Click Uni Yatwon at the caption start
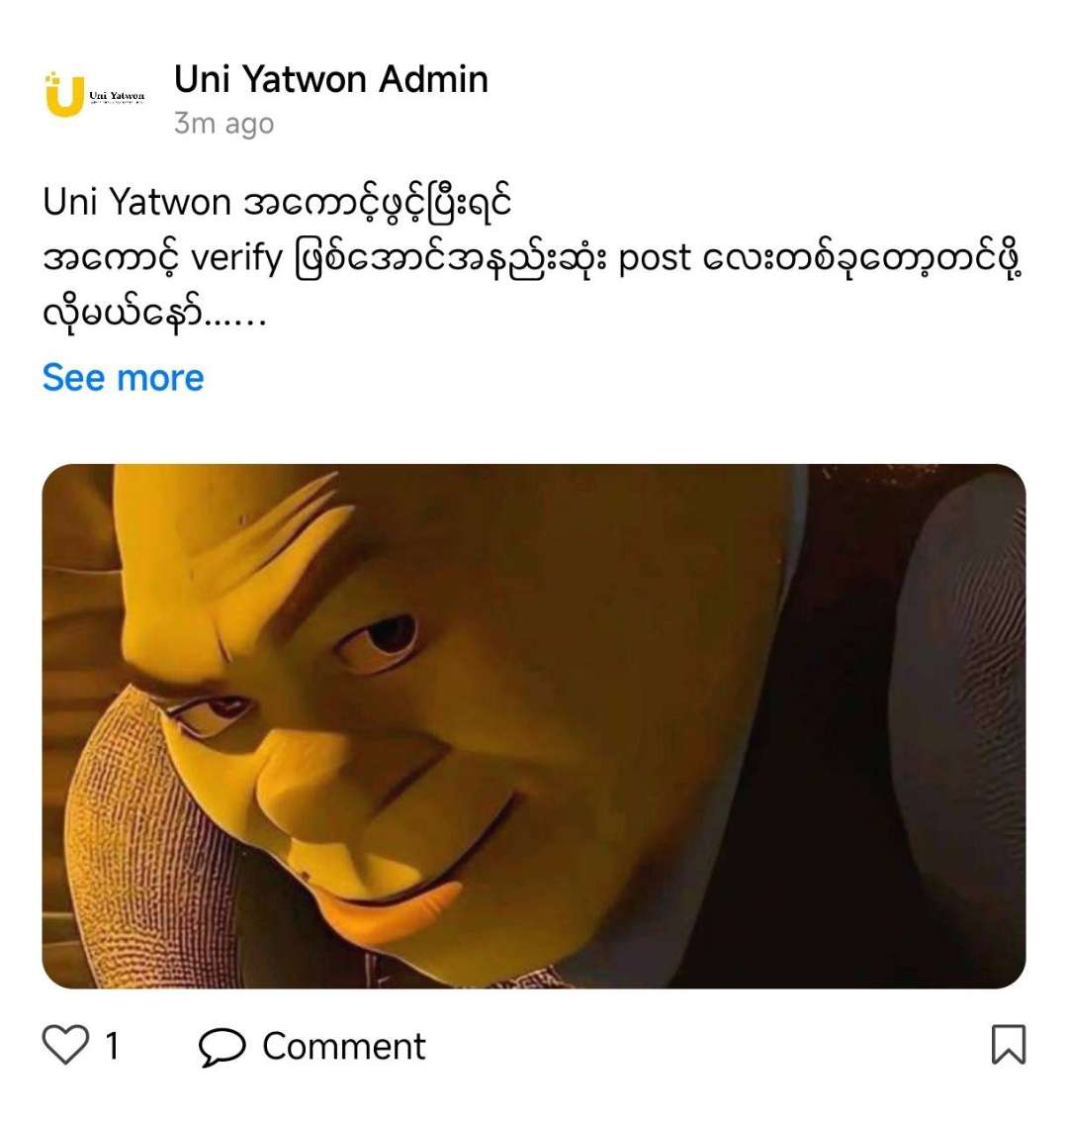Screen dimensions: 1068x1122 click(136, 202)
